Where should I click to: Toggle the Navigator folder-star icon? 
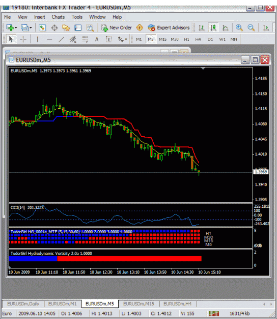(66, 28)
